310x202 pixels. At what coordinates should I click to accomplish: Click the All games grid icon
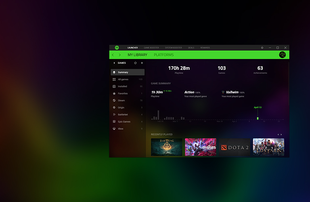pyautogui.click(x=114, y=79)
